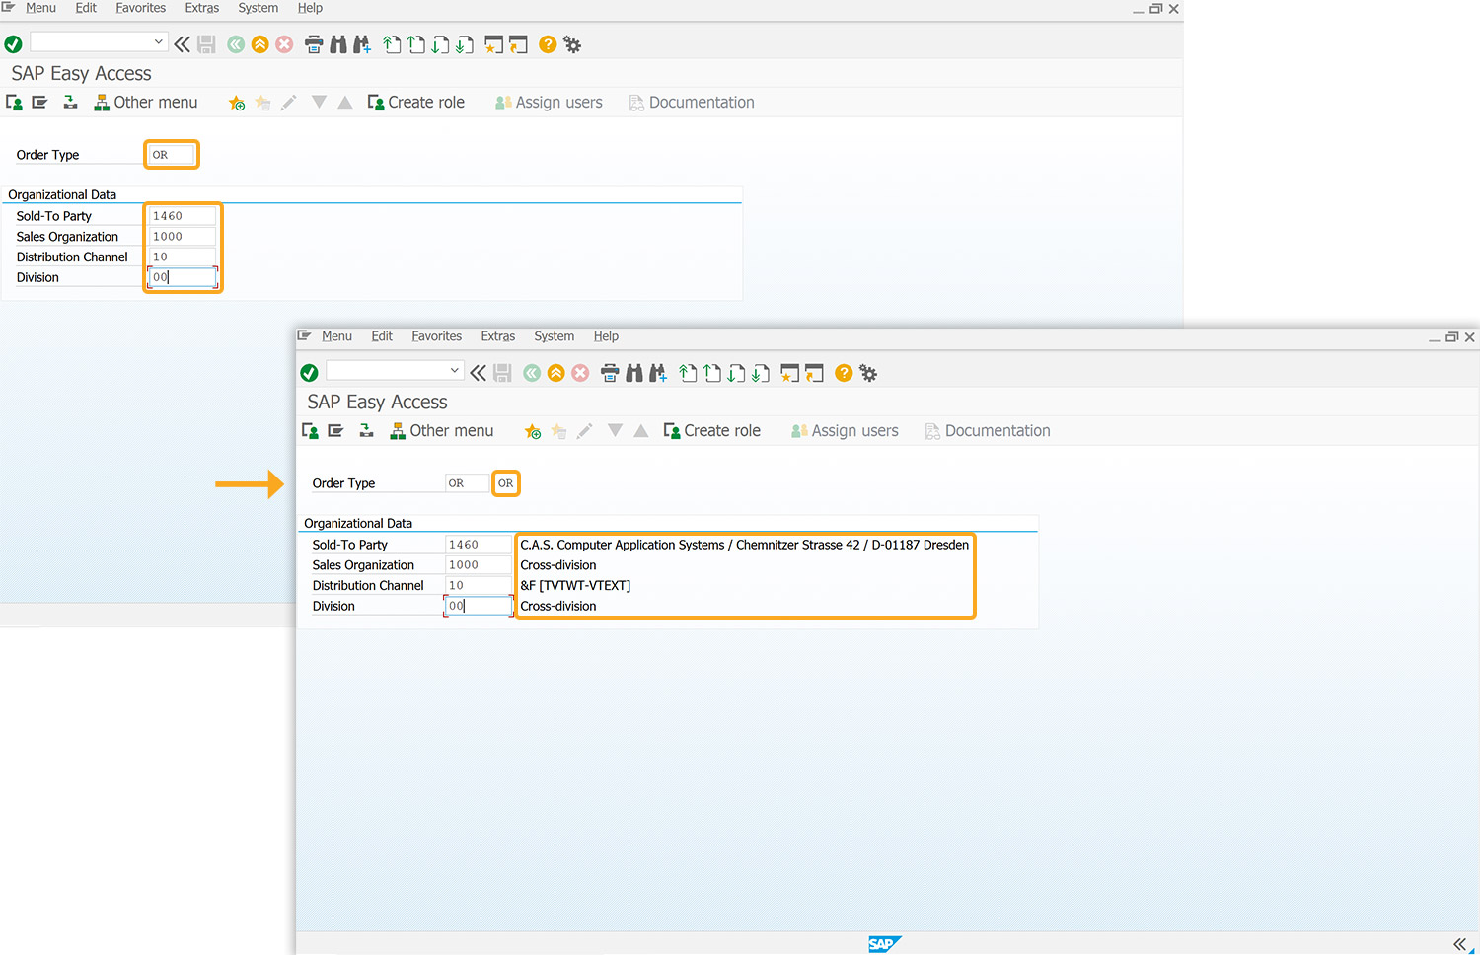Click Find Next binoculars-plus icon in front window

pyautogui.click(x=658, y=373)
